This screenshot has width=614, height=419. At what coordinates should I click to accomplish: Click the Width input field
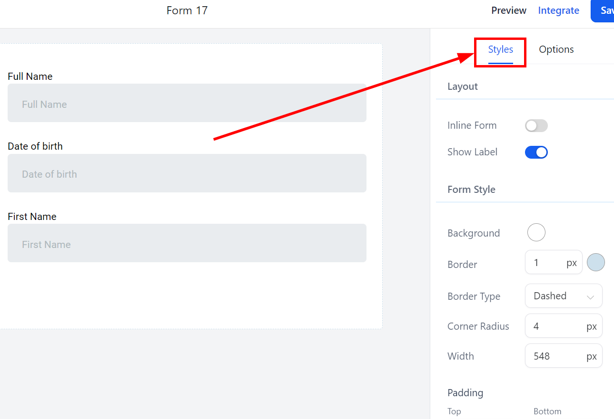click(557, 356)
